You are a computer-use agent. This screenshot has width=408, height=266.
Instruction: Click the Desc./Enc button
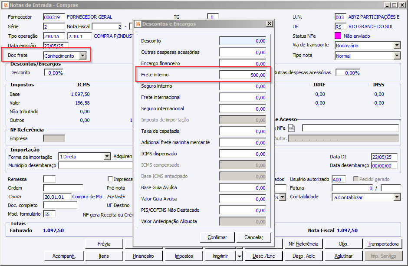264,256
